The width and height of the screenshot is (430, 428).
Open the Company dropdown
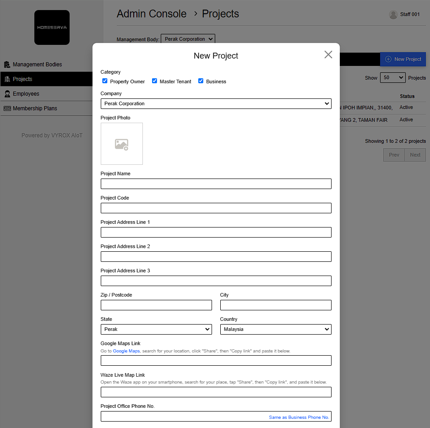click(216, 104)
